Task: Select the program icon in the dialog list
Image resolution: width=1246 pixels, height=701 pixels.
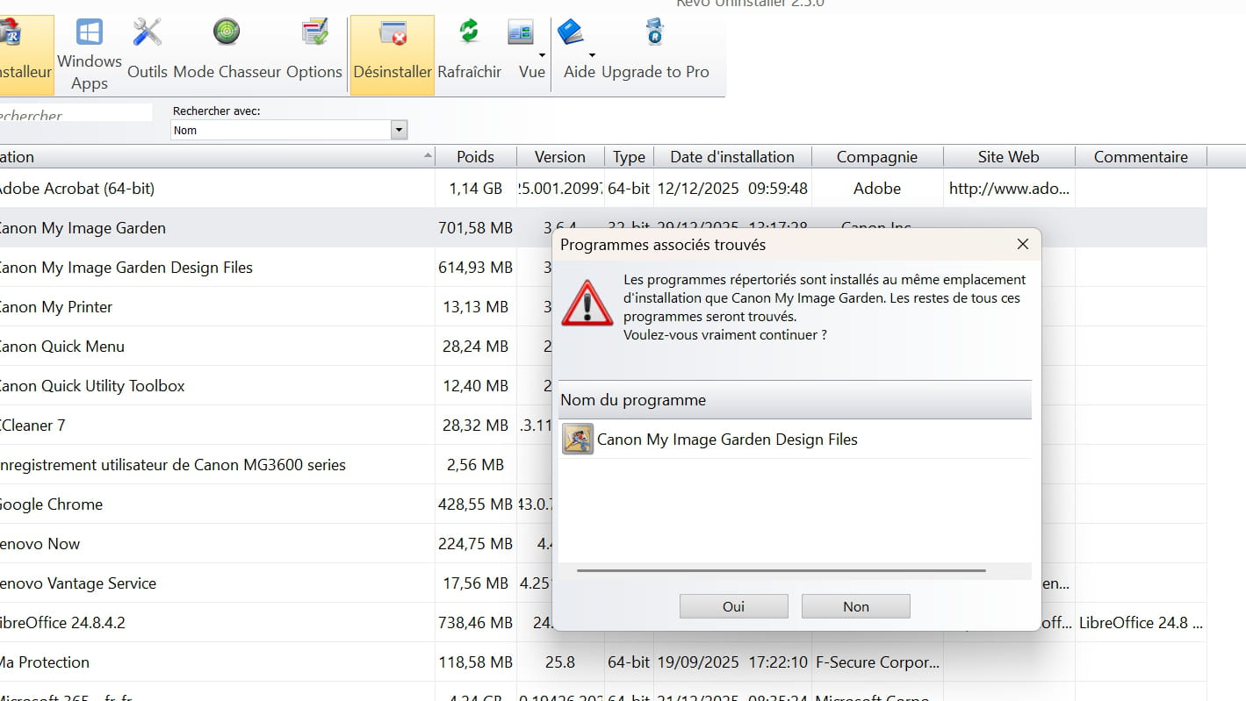Action: [x=578, y=439]
